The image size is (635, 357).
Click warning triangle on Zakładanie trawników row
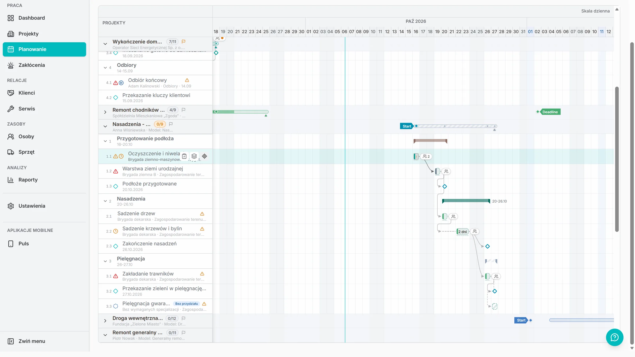click(x=202, y=274)
